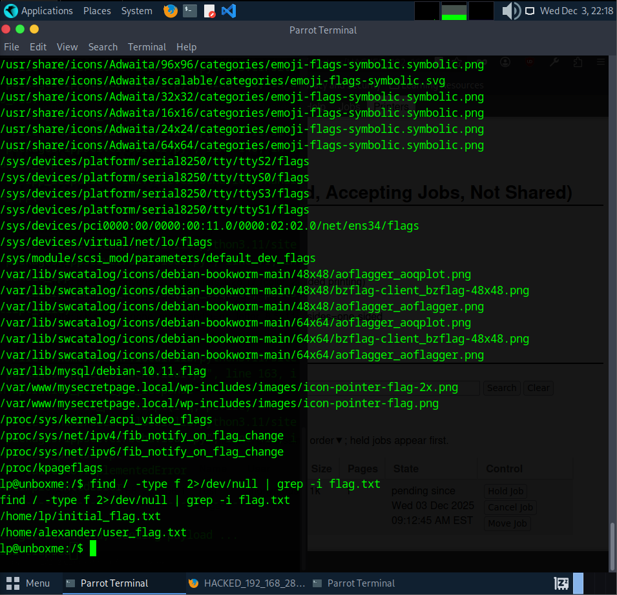This screenshot has width=617, height=595.
Task: Open the text editor launcher icon
Action: (209, 11)
